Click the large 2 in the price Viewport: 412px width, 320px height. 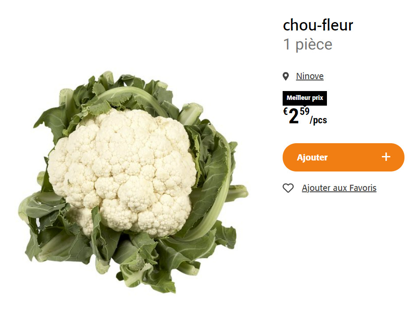pyautogui.click(x=294, y=116)
